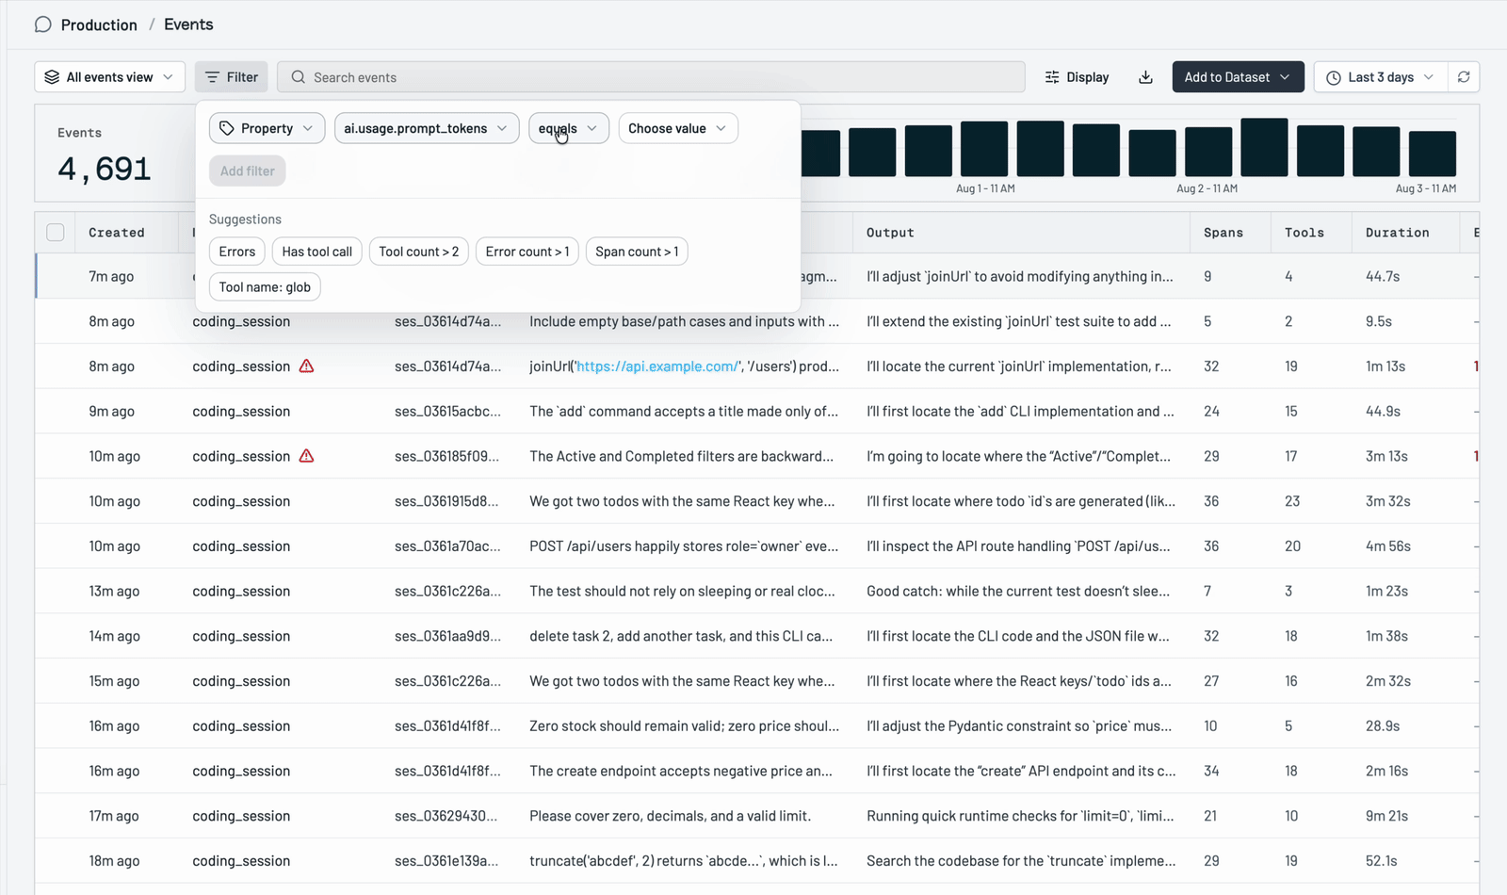Click the tallest histogram bar near Aug 2

pos(1264,147)
